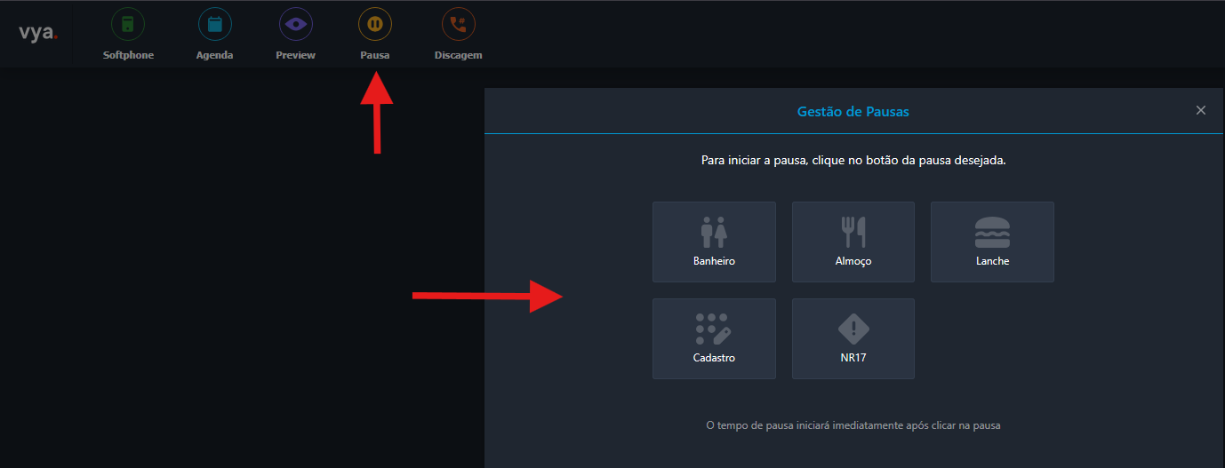Click the Agenda calendar icon

click(214, 24)
